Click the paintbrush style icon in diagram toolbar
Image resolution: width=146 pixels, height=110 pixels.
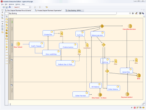[x=136, y=13]
